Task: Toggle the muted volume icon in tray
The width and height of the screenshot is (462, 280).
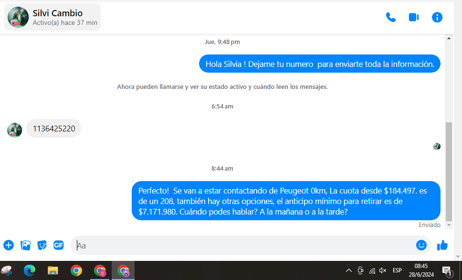Action: [x=382, y=270]
